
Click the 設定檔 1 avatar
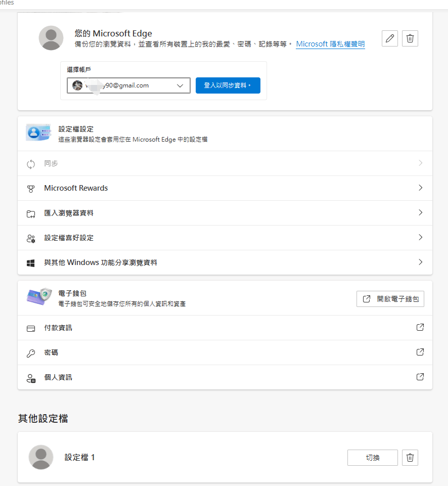(x=41, y=457)
